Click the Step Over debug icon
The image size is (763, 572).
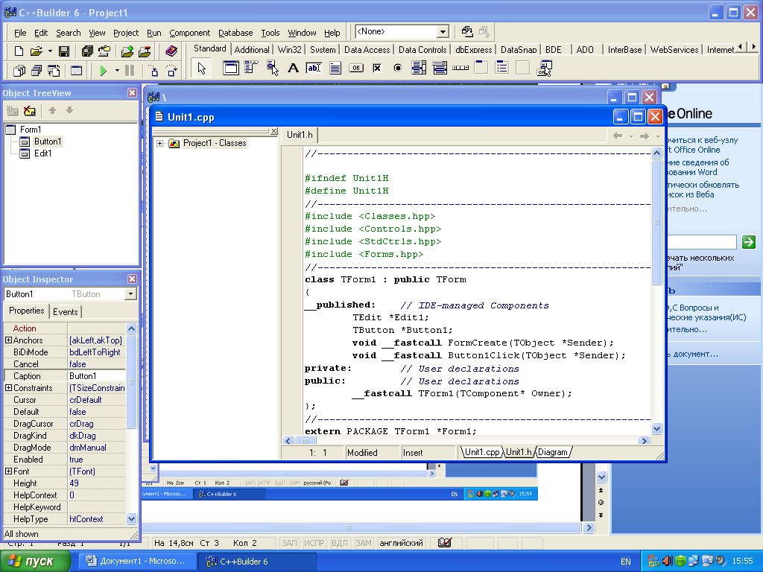tap(171, 71)
